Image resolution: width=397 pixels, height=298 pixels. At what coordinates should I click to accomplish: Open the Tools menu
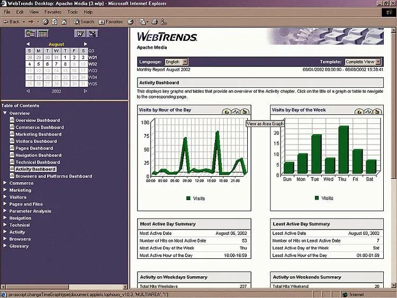(x=73, y=12)
